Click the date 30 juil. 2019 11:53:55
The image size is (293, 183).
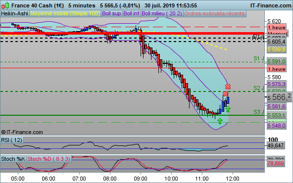tap(171, 5)
